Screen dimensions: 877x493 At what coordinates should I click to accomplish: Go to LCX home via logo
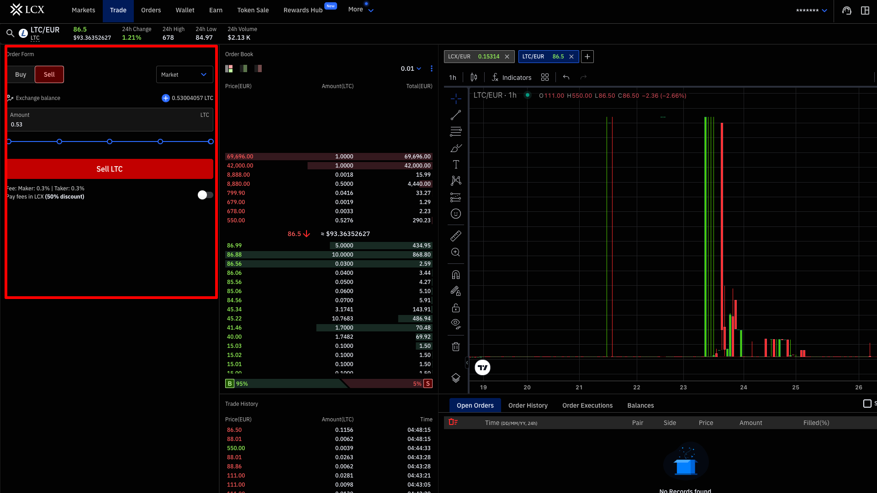[x=27, y=10]
